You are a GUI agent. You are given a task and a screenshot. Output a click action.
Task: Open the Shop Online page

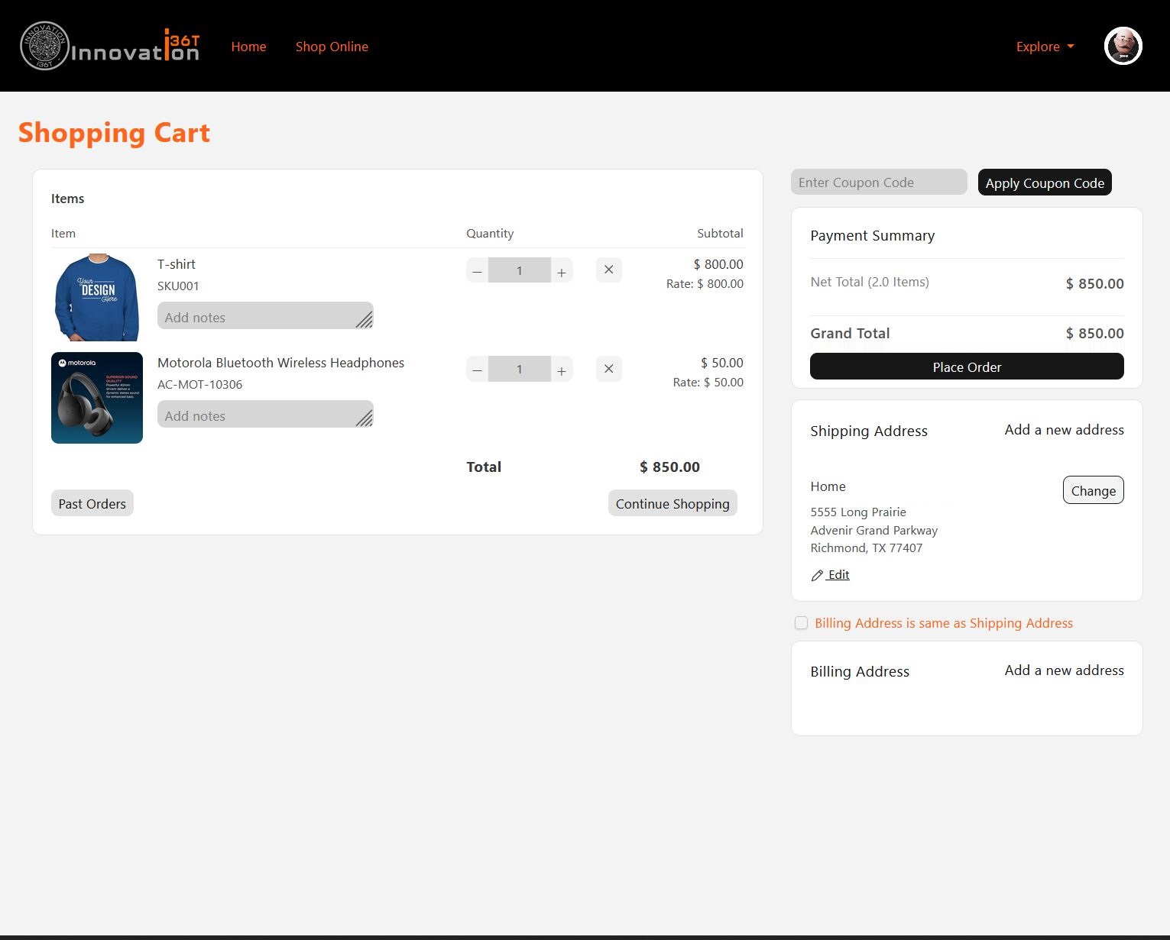tap(332, 47)
